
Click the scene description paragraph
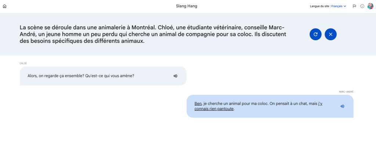tap(152, 34)
